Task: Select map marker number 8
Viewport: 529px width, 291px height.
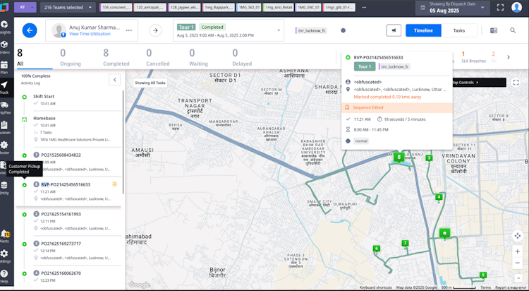Action: (x=399, y=158)
